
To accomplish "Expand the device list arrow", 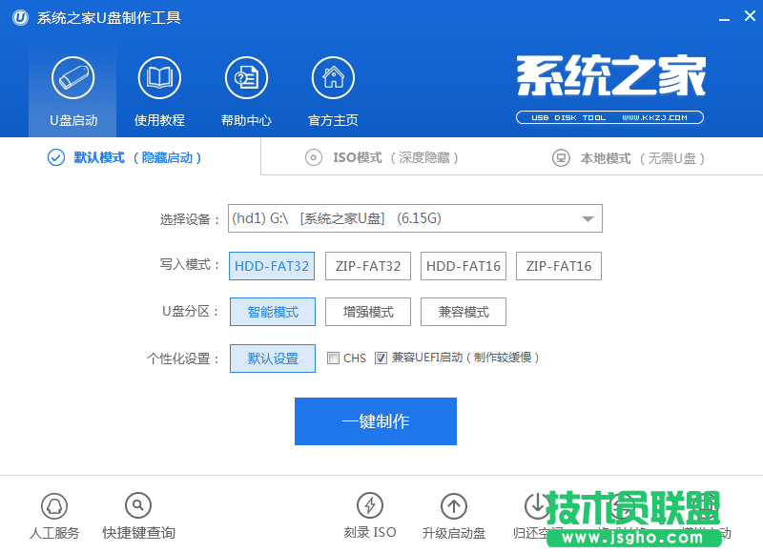I will (588, 218).
